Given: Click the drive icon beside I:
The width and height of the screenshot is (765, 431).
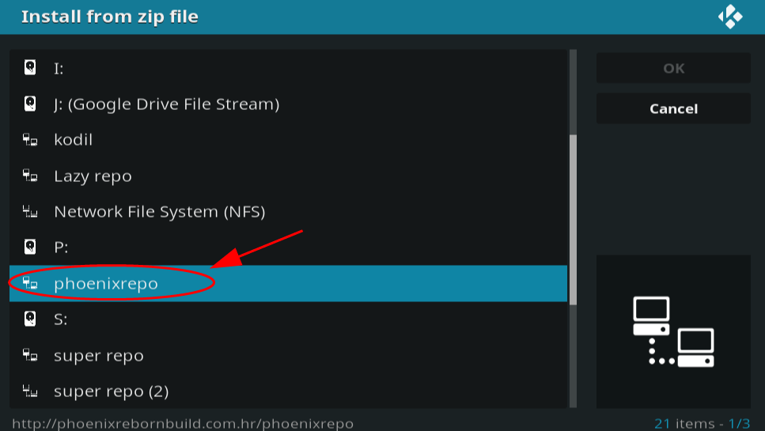Looking at the screenshot, I should coord(30,66).
